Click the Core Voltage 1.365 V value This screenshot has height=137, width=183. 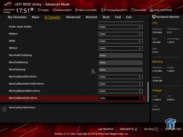171,42
